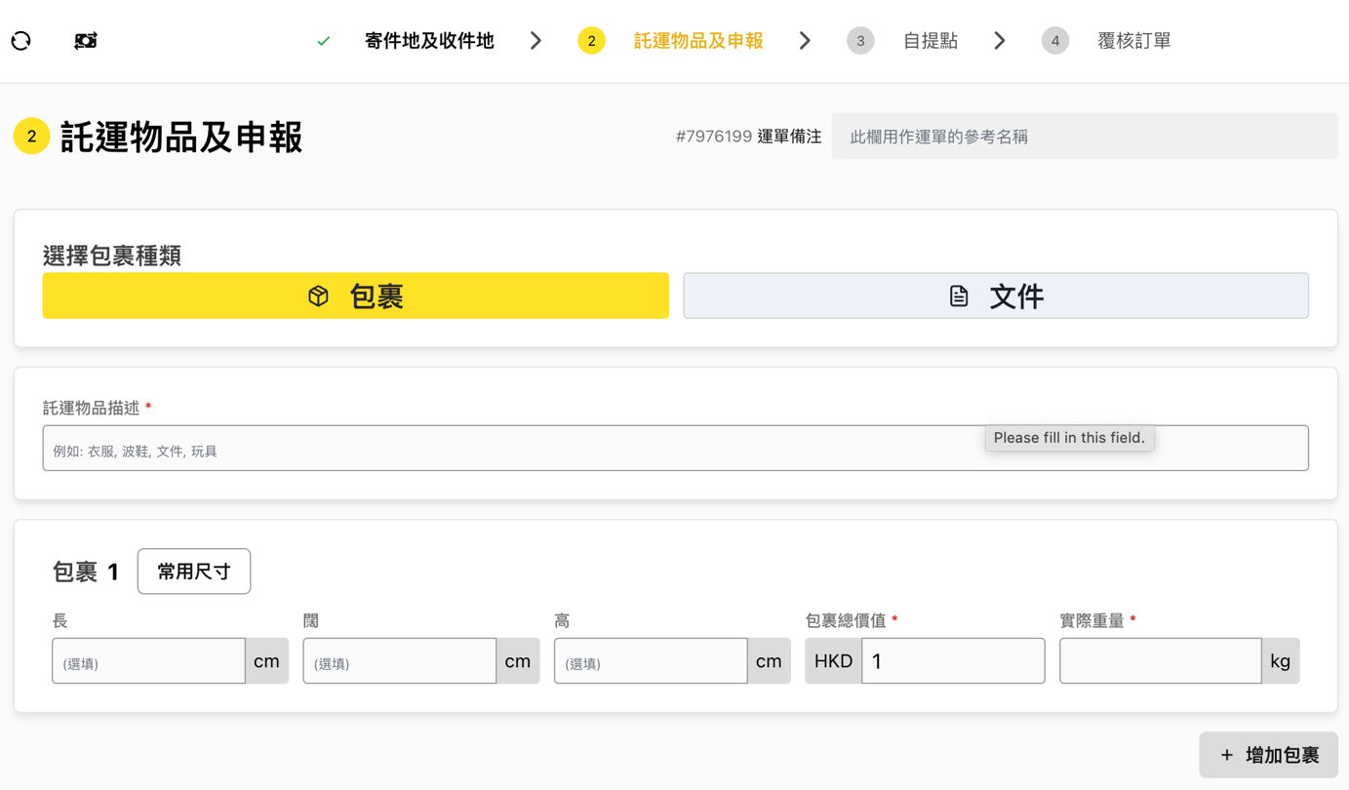The image size is (1349, 790).
Task: Click the 實際重量 weight input box
Action: pyautogui.click(x=1160, y=661)
